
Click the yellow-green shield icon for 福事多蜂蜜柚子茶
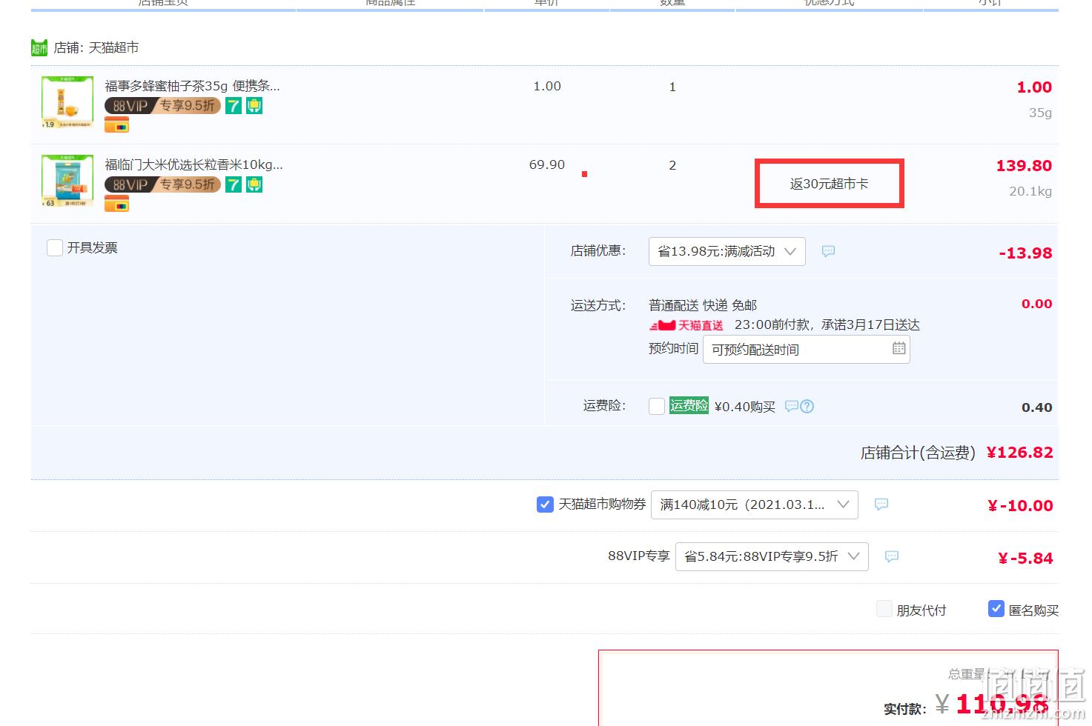point(254,106)
